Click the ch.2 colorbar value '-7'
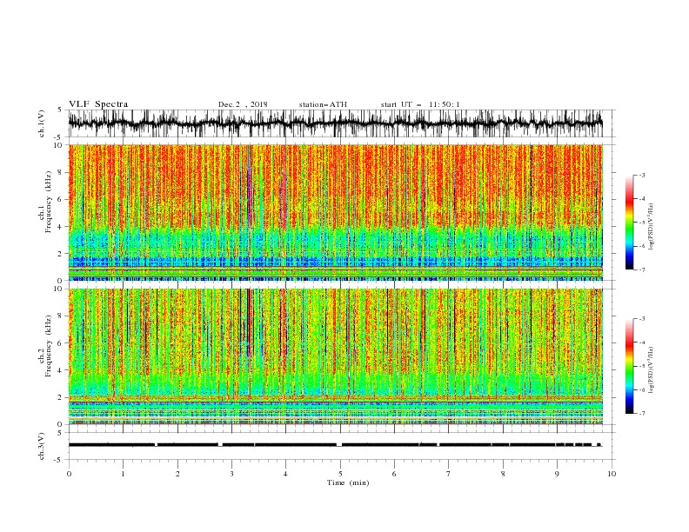Screen dimensions: 689x532 (642, 414)
